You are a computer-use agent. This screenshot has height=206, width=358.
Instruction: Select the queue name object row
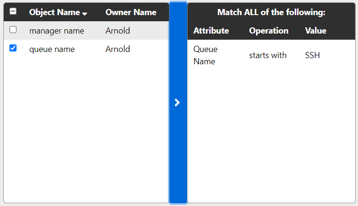click(x=52, y=49)
